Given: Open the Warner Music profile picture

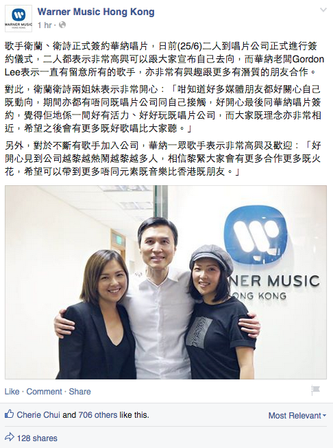Looking at the screenshot, I should point(18,19).
